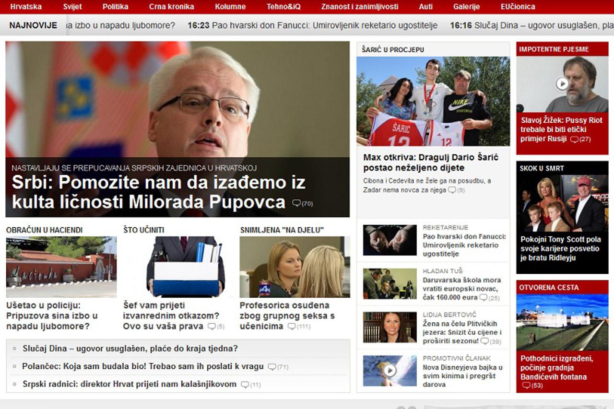
Task: Read the main Srbi Pupovac headline article
Action: coord(158,192)
